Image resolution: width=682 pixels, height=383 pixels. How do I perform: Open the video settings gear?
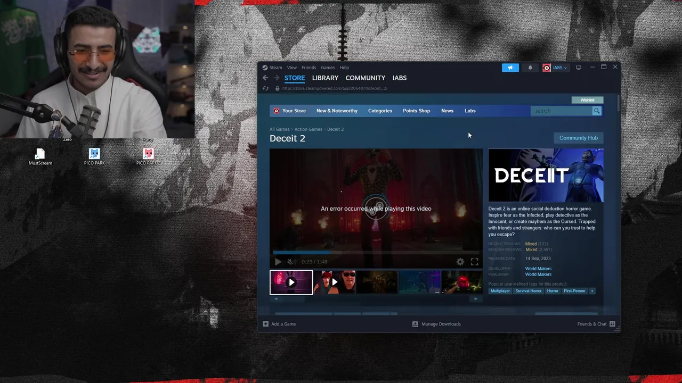point(460,262)
